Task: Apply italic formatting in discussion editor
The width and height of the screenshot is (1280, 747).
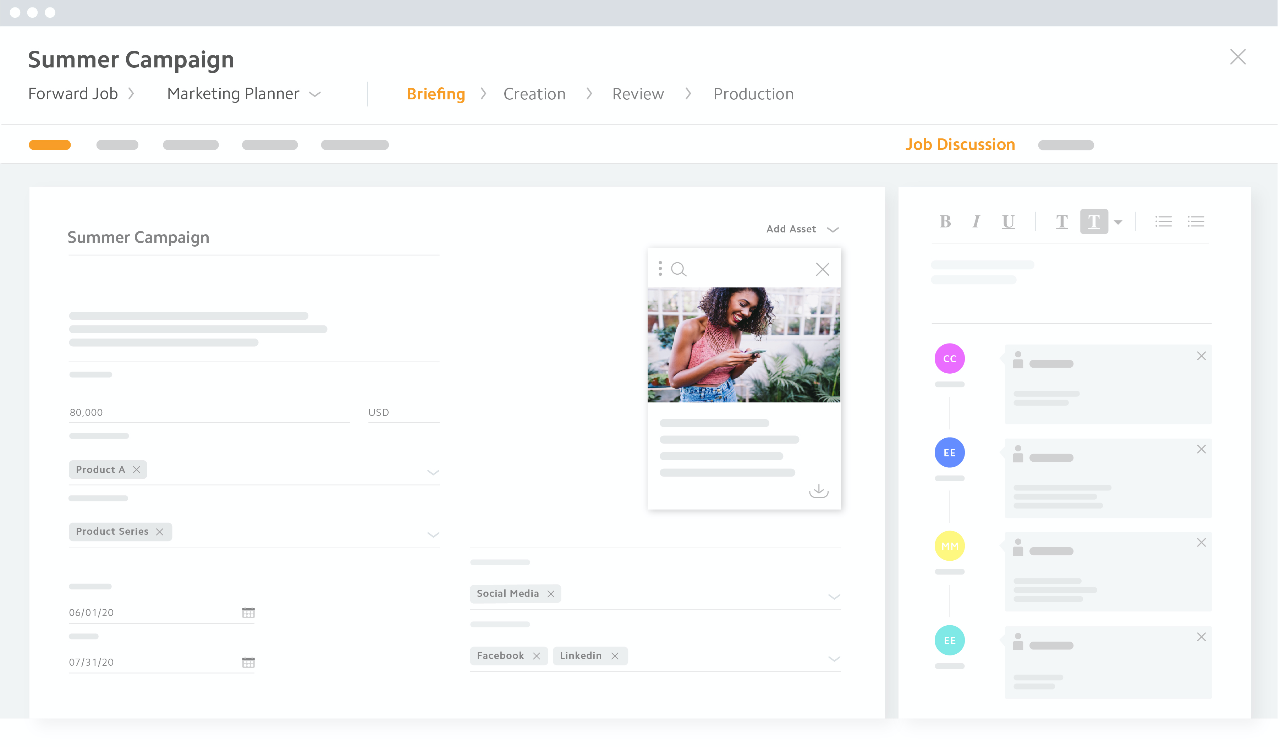Action: (976, 221)
